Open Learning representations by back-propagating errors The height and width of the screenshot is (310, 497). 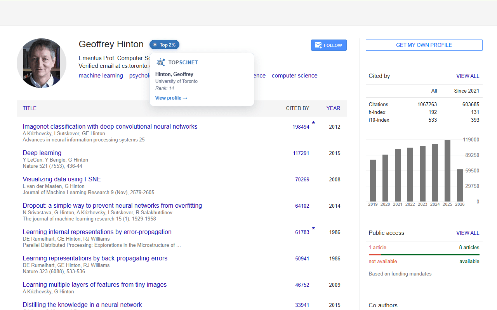tap(95, 258)
